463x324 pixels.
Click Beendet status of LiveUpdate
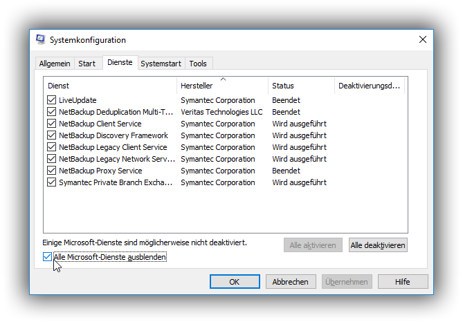pyautogui.click(x=286, y=100)
